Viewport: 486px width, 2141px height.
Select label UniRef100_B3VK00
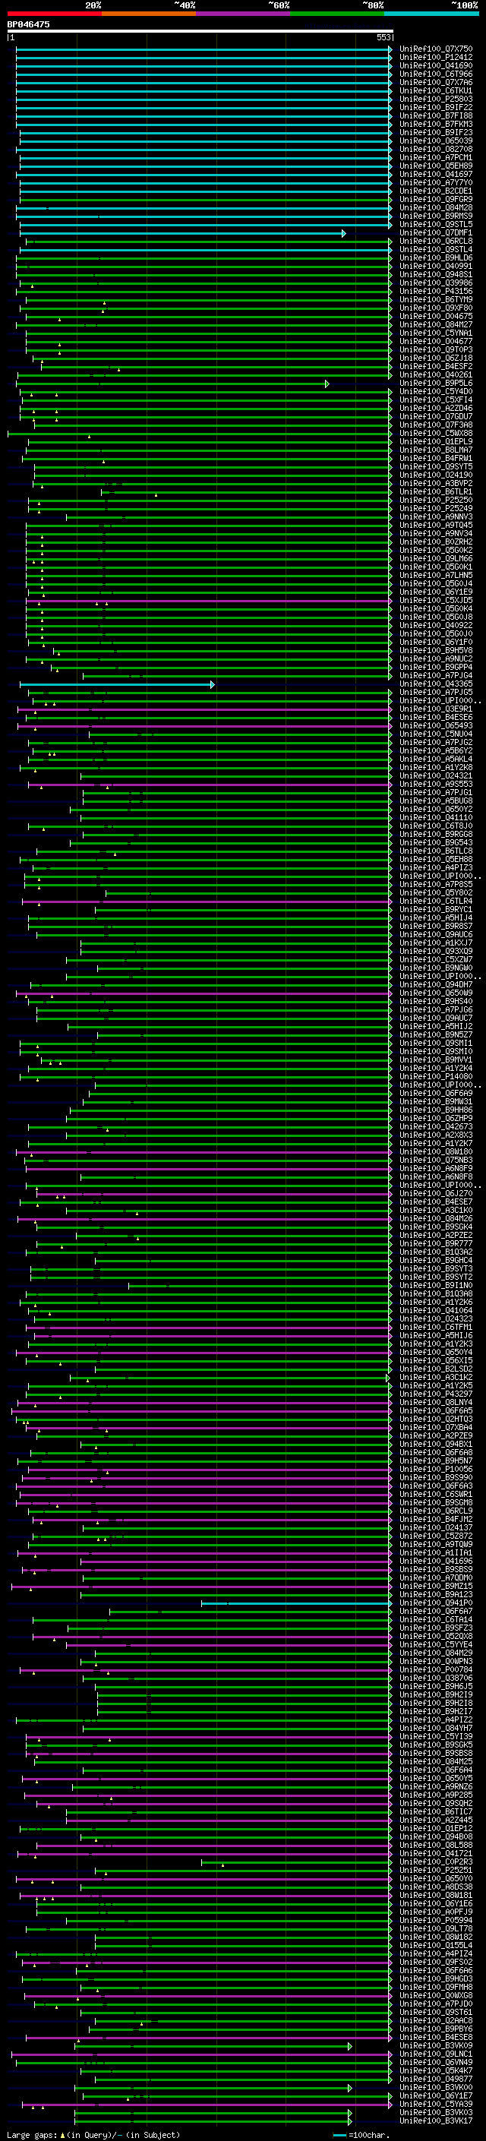435,2087
